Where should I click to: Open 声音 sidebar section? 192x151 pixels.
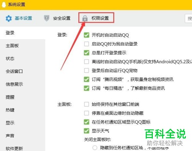click(x=10, y=136)
